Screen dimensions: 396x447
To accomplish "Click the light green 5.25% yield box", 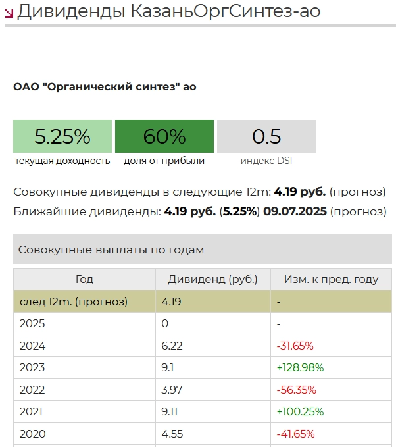I will tap(62, 136).
